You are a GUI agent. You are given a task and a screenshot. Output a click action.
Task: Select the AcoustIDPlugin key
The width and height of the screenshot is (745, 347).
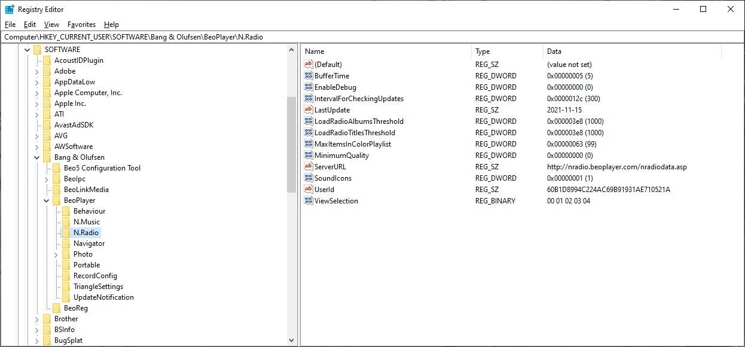click(x=79, y=60)
